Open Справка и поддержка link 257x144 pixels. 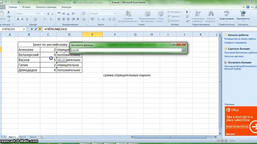[x=235, y=43]
